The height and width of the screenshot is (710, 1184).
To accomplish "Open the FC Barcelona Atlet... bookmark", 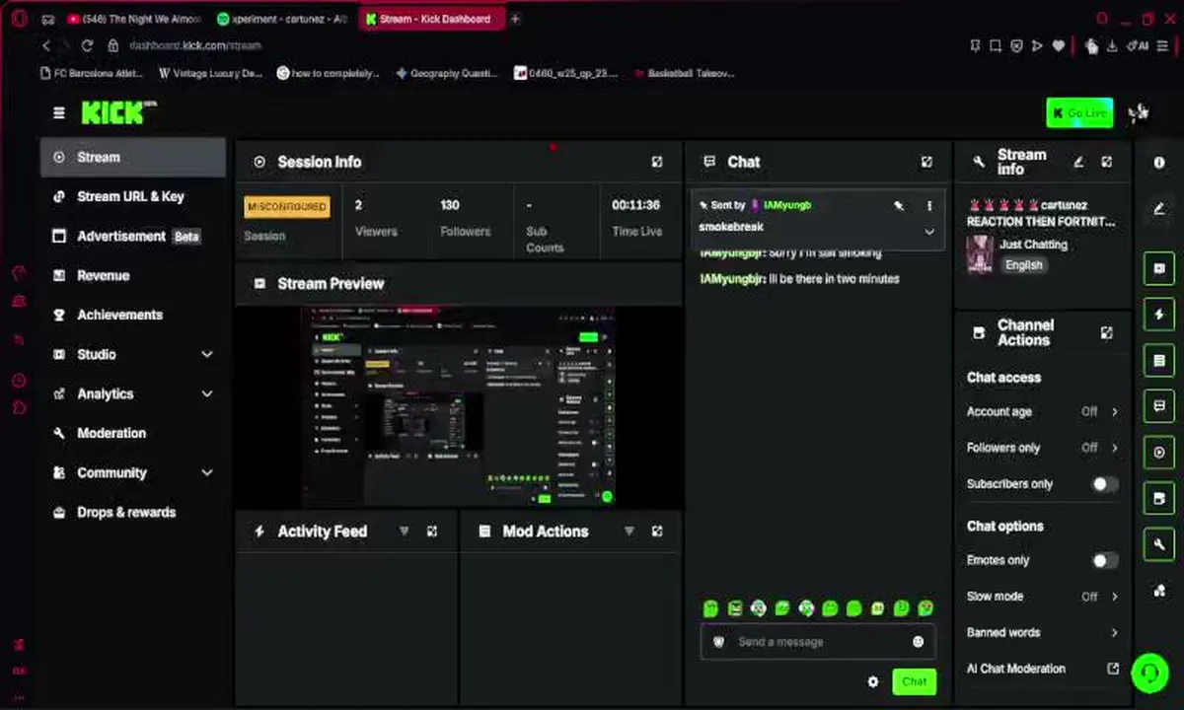I will point(94,73).
